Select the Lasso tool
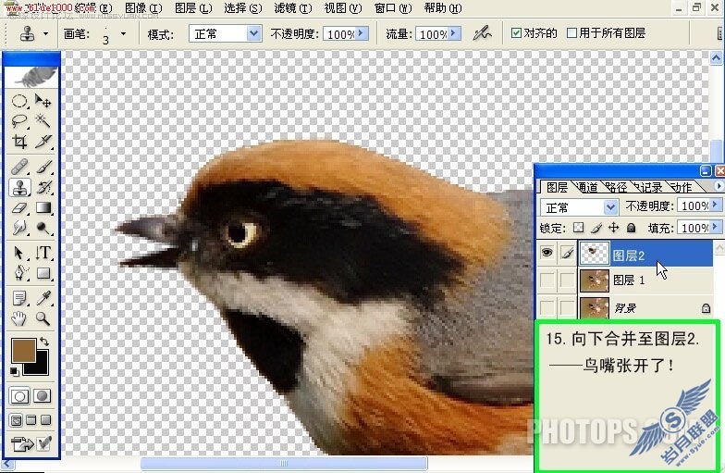Viewport: 725px width, 473px height. click(x=19, y=120)
